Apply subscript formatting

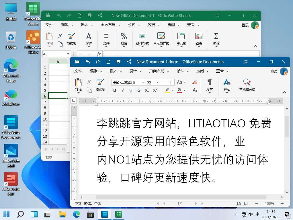click(x=147, y=90)
